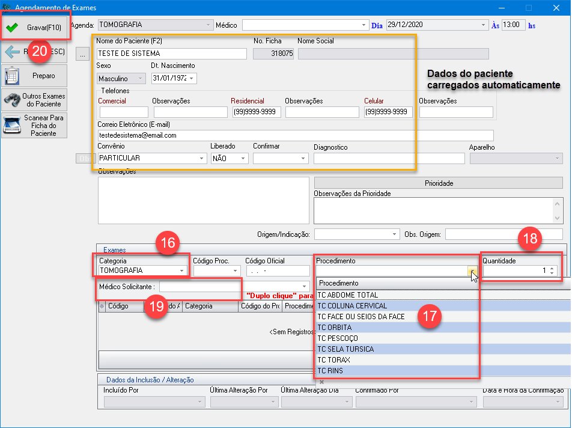Increase Quantidade with the up stepper arrow

tap(552, 268)
